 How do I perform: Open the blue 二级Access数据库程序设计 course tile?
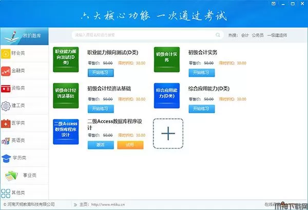[66, 132]
